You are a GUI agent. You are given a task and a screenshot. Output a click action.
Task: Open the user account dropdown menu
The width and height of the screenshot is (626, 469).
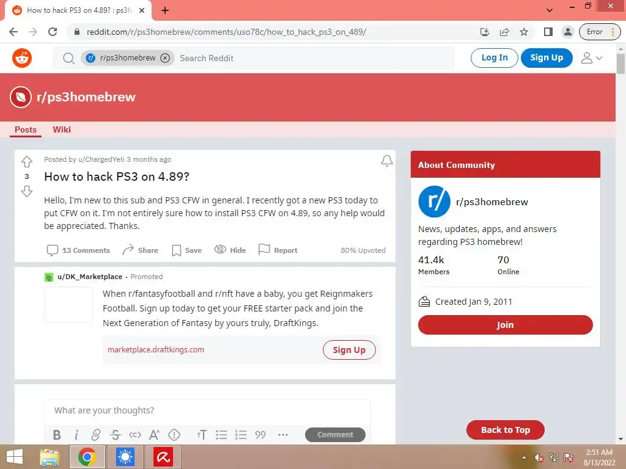pyautogui.click(x=591, y=58)
